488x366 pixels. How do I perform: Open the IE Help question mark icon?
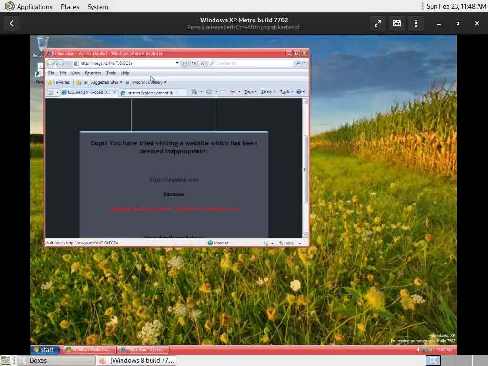(299, 92)
